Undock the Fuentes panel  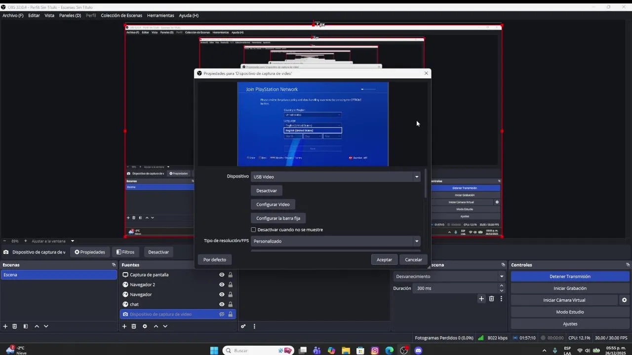click(x=233, y=265)
